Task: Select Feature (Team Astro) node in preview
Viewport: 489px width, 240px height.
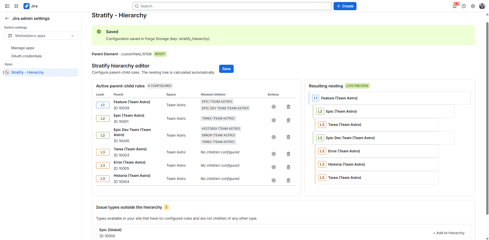Action: (390, 98)
